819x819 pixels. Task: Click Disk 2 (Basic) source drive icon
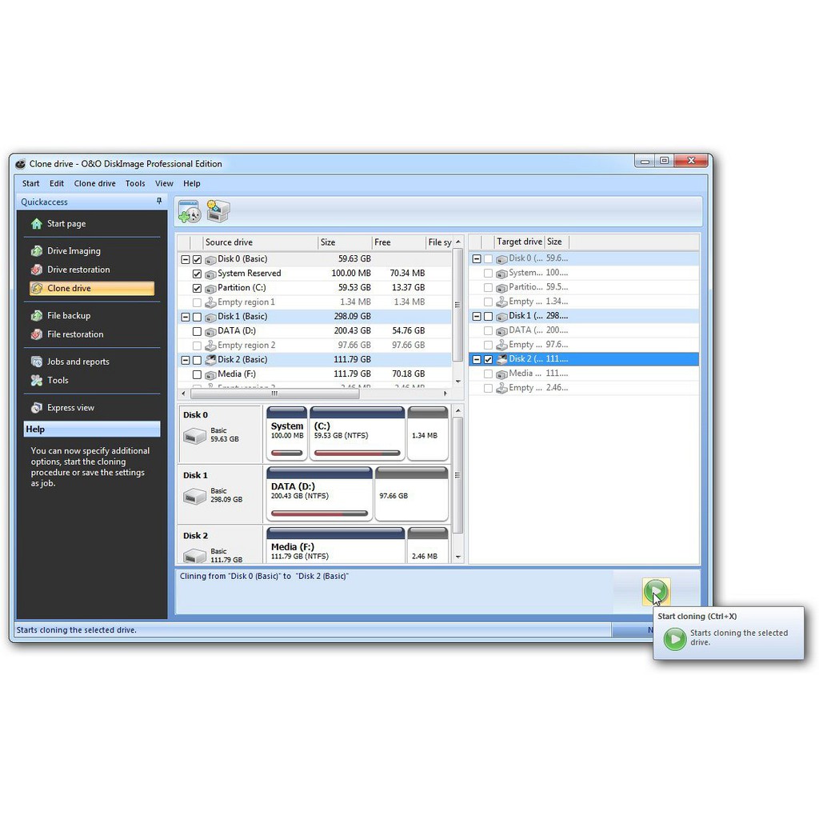210,359
